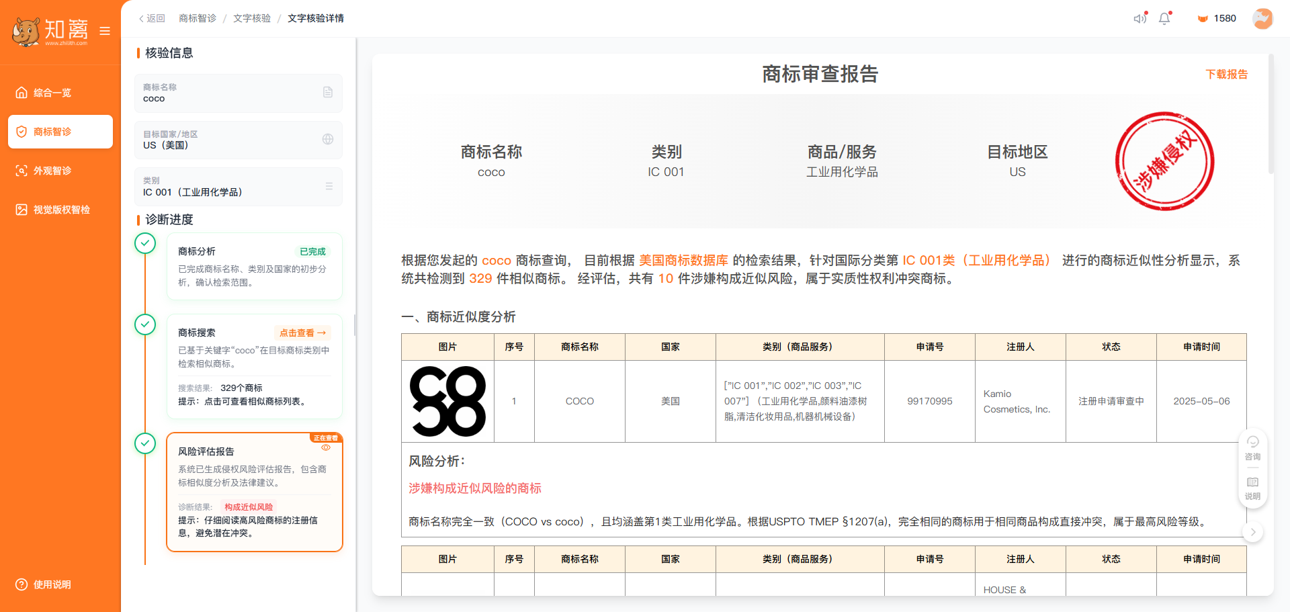The height and width of the screenshot is (612, 1290).
Task: Click the 图片 header of first table
Action: click(447, 347)
